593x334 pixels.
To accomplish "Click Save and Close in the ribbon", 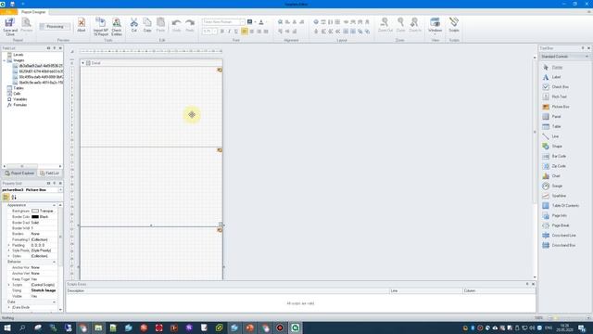I will [x=10, y=27].
